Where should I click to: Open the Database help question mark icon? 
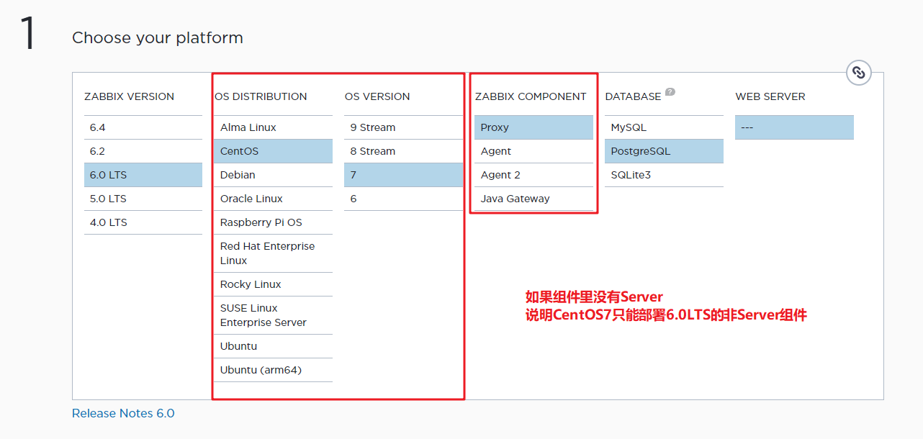670,92
